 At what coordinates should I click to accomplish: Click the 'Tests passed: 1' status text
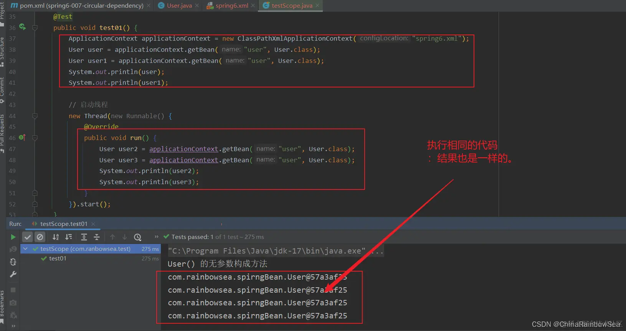(192, 237)
